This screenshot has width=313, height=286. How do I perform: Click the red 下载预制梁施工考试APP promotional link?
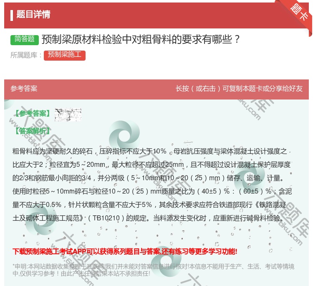pos(125,251)
